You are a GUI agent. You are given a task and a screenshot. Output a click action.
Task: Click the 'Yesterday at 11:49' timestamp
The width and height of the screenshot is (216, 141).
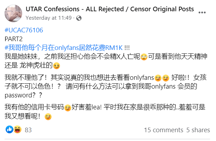(x=48, y=18)
